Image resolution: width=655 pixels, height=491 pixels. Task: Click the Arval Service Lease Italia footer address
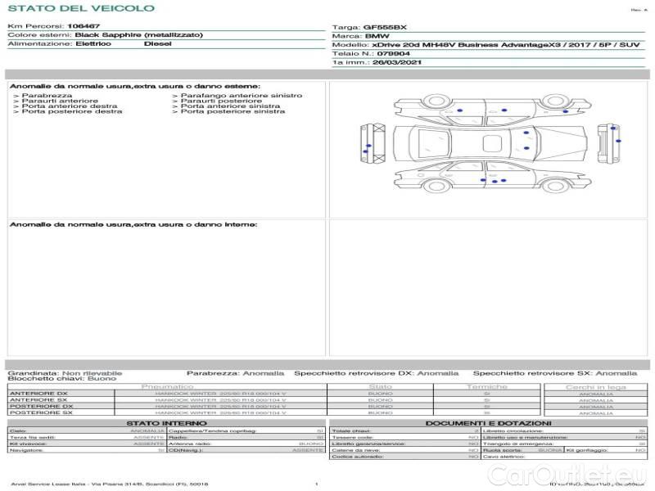pyautogui.click(x=109, y=484)
